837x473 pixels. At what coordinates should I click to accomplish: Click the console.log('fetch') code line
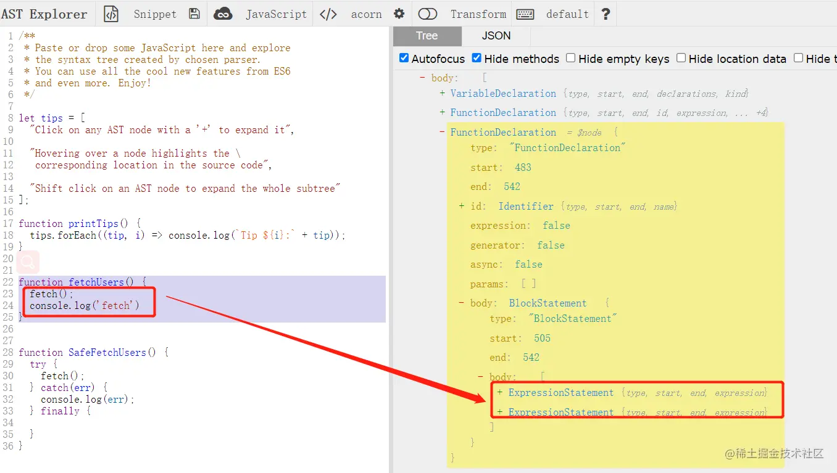[x=85, y=305]
